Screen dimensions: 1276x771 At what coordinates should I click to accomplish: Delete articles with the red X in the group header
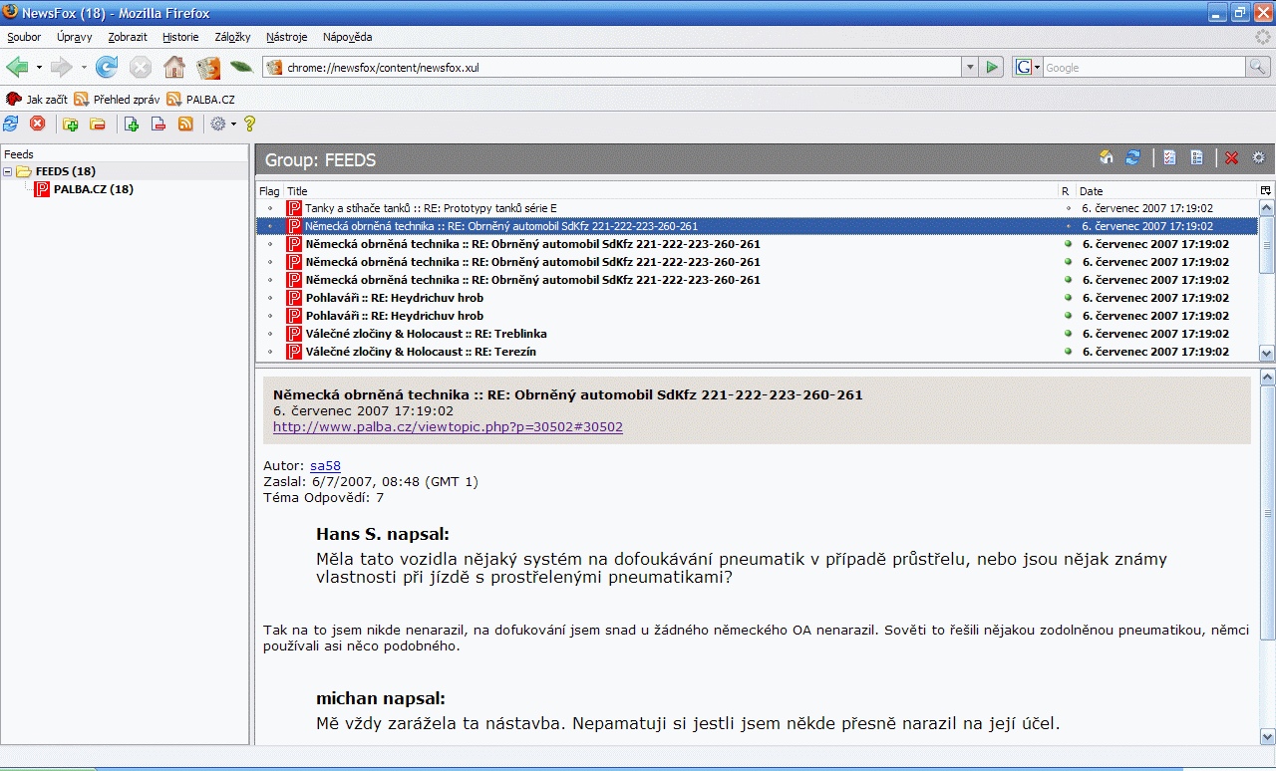tap(1232, 157)
